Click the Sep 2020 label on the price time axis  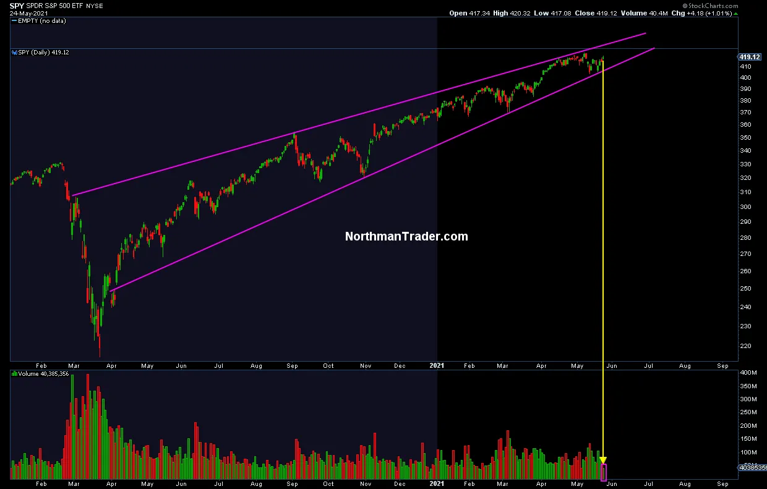291,365
